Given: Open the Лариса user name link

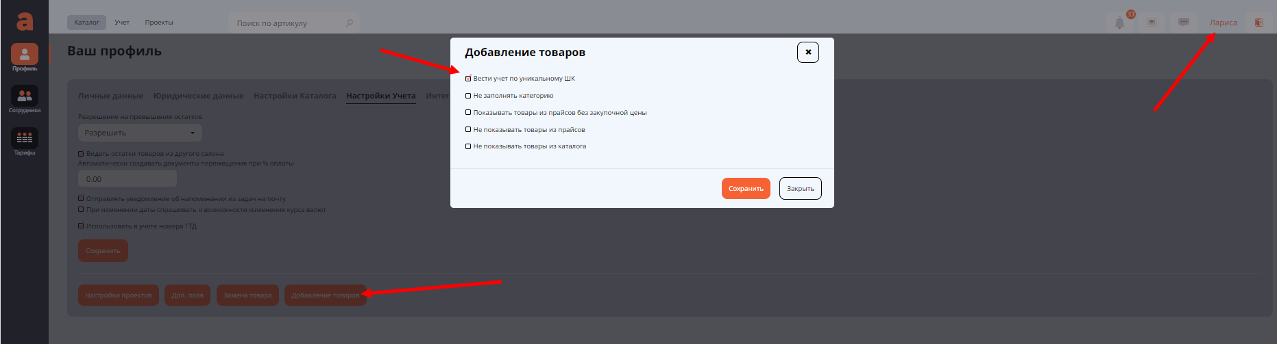Looking at the screenshot, I should tap(1223, 23).
